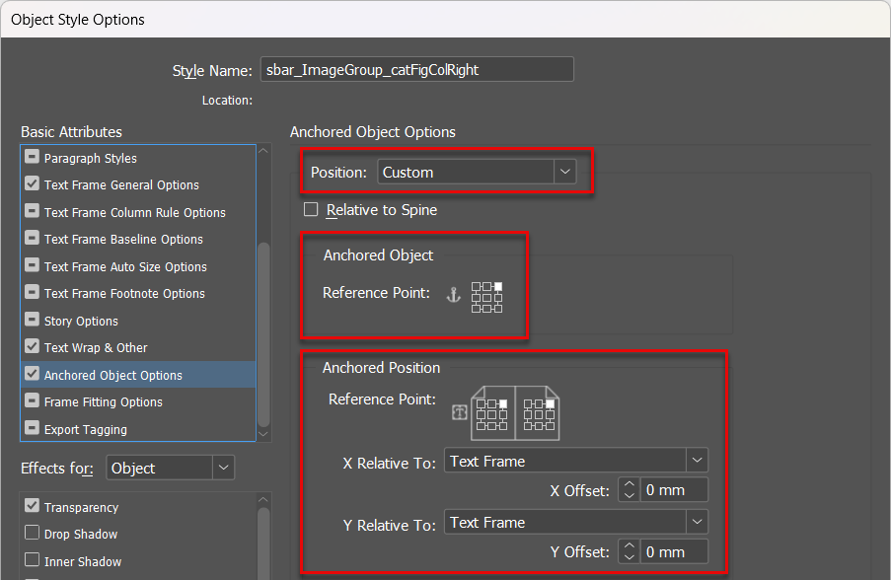
Task: Uncheck Text Frame General Options box
Action: pyautogui.click(x=33, y=183)
